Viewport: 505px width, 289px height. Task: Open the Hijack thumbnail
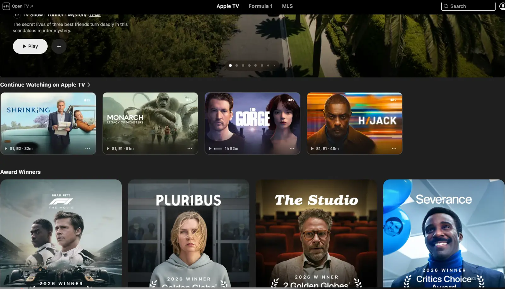coord(355,123)
